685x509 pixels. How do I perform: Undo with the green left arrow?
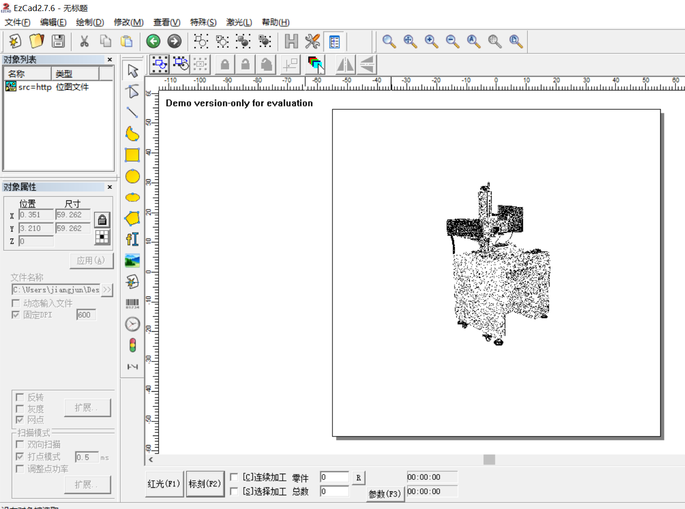(153, 41)
